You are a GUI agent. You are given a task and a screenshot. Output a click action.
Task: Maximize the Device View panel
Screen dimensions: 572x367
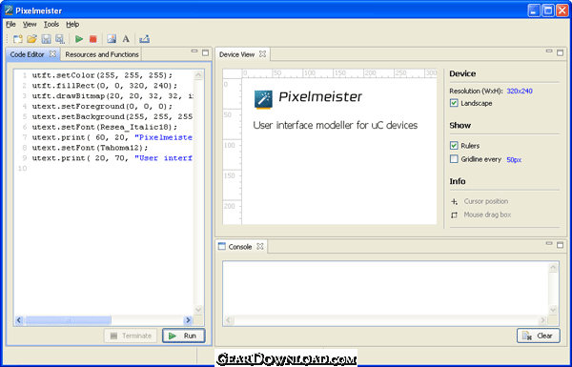560,52
